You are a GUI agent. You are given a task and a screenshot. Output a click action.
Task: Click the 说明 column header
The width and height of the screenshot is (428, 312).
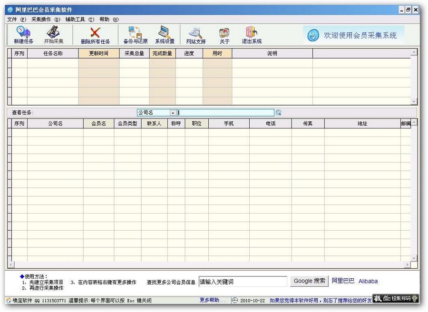[272, 53]
